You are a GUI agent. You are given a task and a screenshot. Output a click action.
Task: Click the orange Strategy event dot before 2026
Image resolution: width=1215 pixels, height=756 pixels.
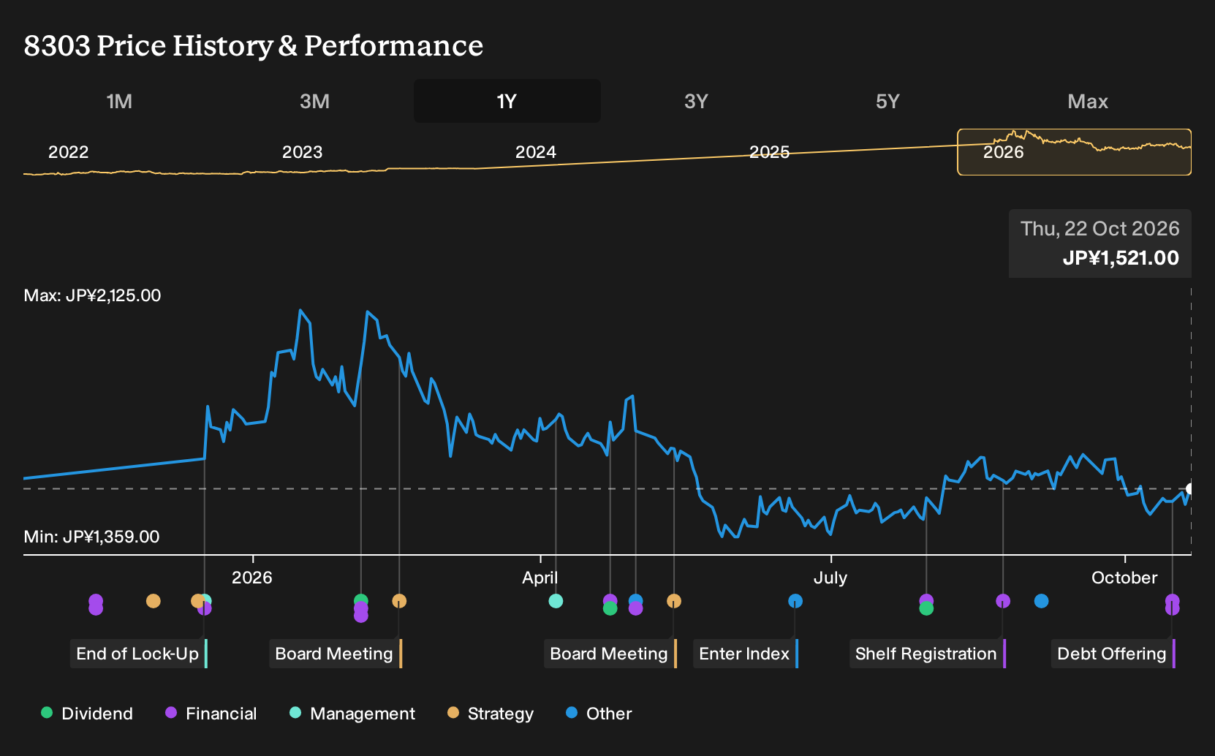153,601
